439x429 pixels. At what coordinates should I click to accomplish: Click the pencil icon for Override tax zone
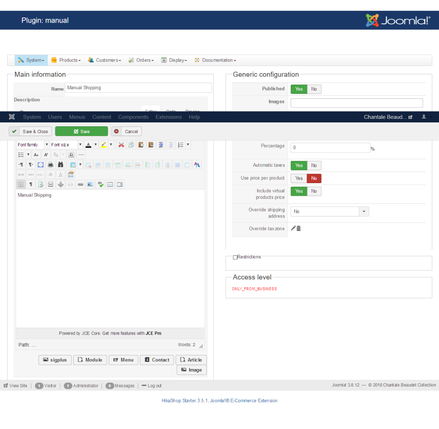(293, 228)
